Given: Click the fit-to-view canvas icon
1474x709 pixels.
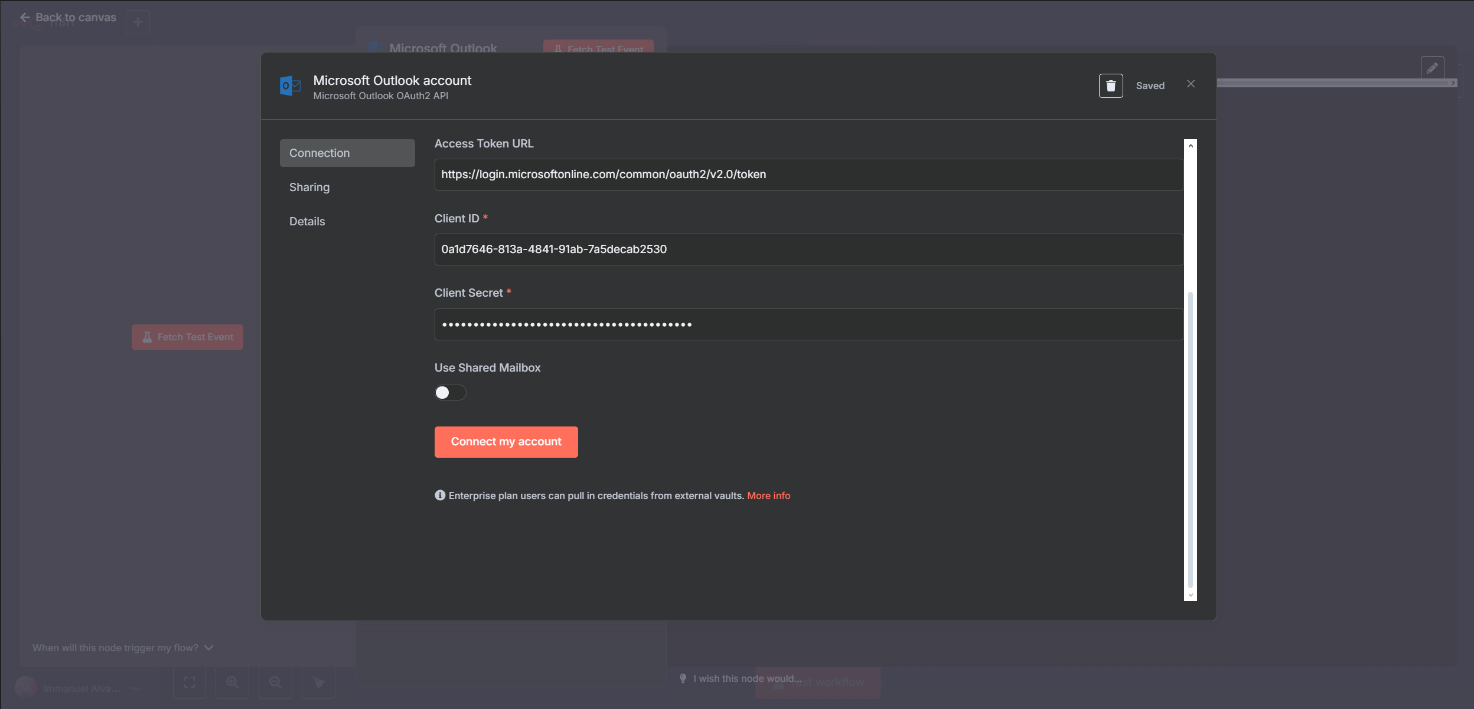Looking at the screenshot, I should [189, 682].
